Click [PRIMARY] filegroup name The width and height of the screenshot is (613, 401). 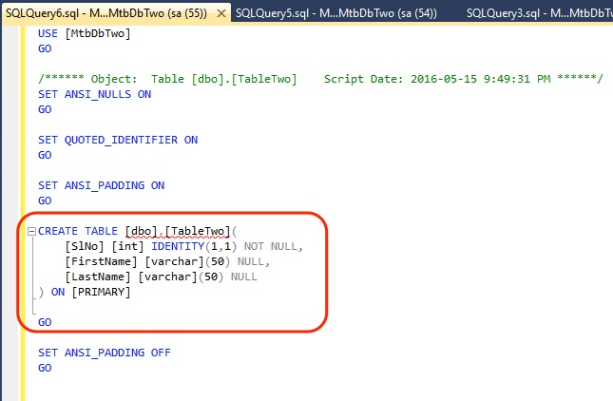pos(102,292)
